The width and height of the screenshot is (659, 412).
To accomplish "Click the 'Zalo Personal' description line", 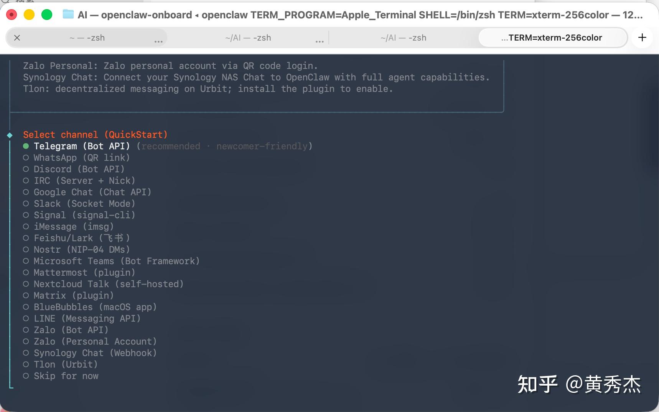I will pos(170,66).
